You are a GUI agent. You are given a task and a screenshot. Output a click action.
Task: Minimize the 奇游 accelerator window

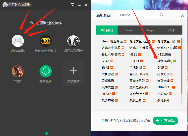tap(79, 5)
